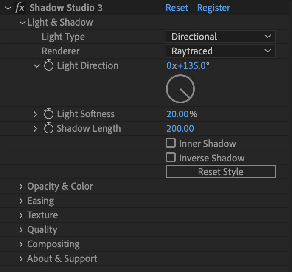Click the fx effect toggle icon
The image size is (292, 272).
click(20, 8)
